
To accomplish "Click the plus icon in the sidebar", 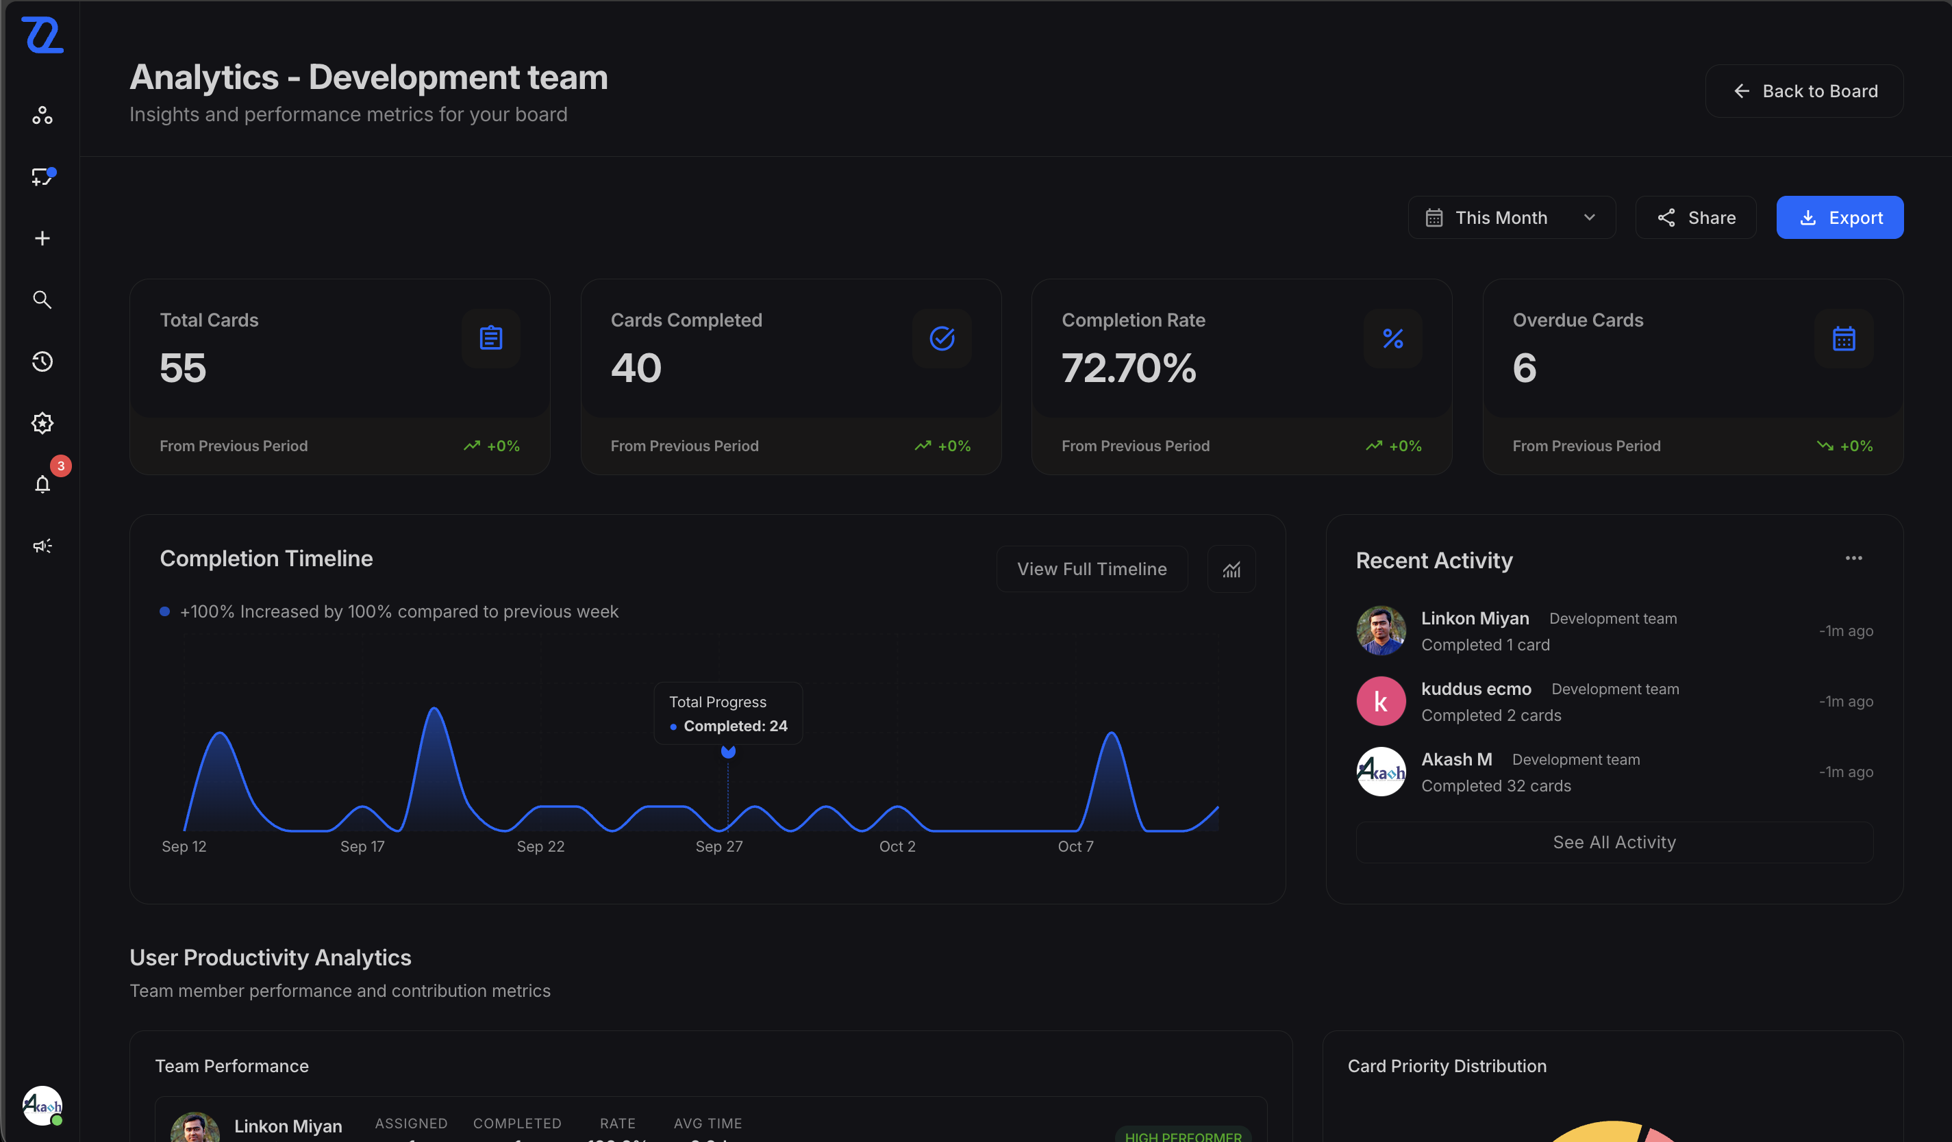I will [42, 238].
